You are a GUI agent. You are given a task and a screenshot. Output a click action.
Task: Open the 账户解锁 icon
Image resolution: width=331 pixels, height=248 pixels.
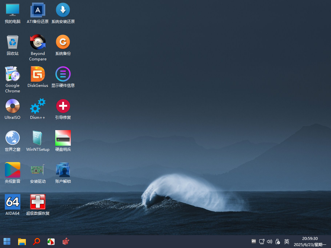pyautogui.click(x=63, y=170)
